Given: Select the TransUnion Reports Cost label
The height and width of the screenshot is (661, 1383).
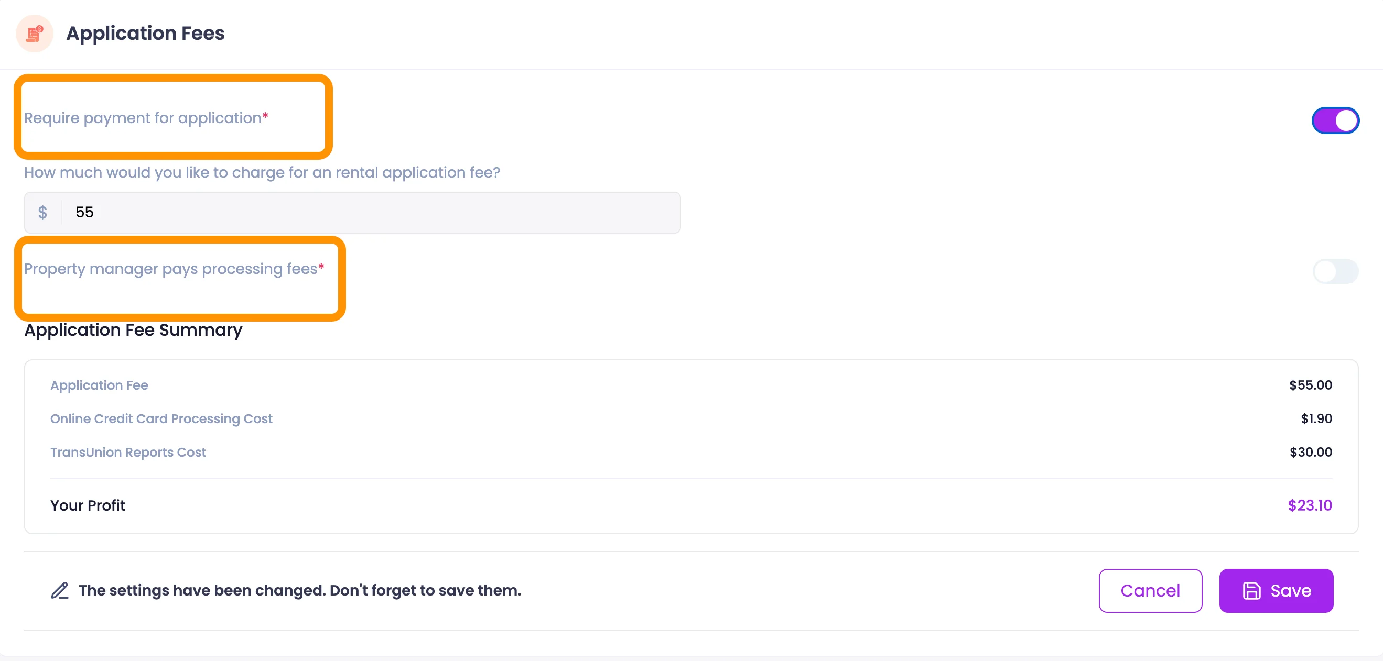Looking at the screenshot, I should 128,453.
